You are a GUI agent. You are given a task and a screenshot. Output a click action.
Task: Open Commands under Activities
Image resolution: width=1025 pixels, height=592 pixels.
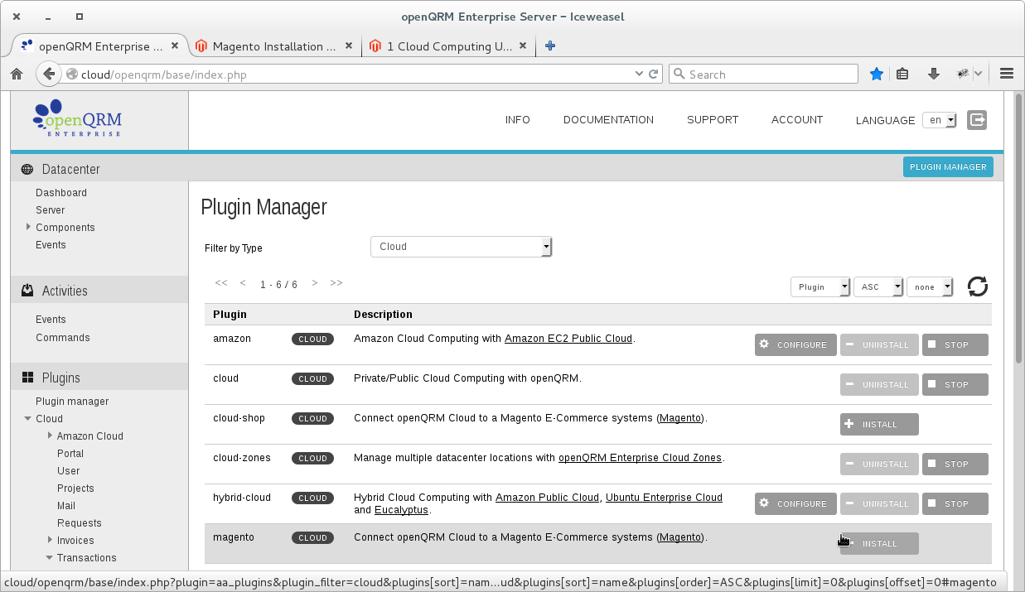pyautogui.click(x=63, y=338)
